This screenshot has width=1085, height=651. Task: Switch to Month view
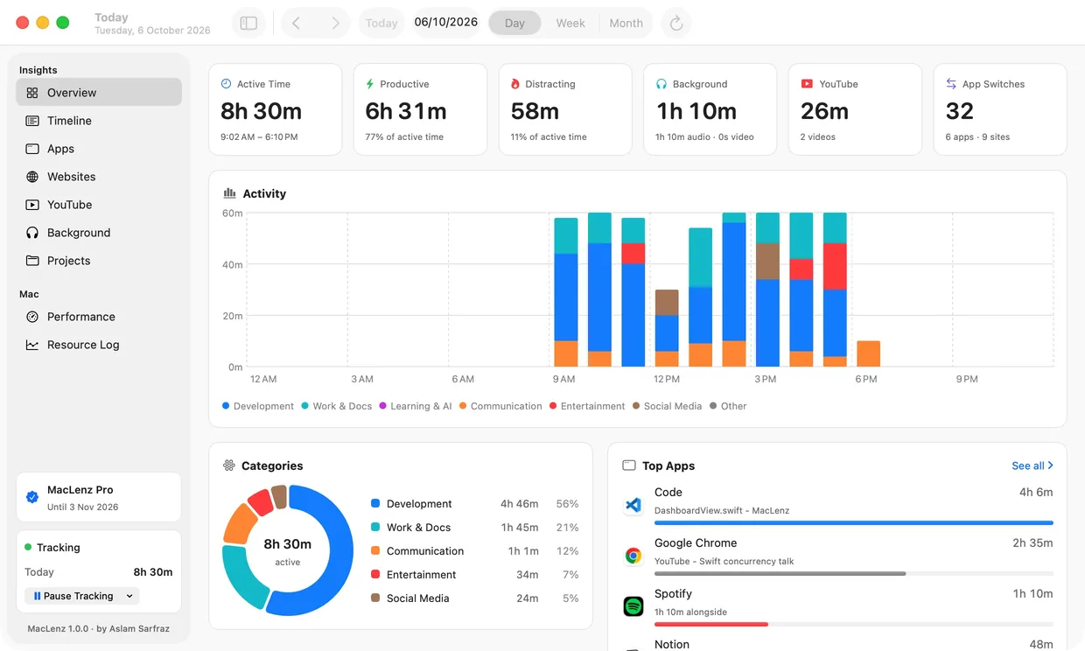click(x=626, y=24)
